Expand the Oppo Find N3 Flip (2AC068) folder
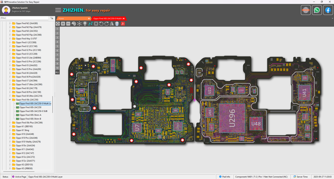 10,35
